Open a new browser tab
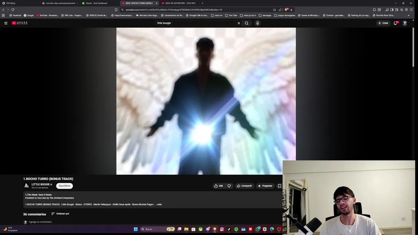This screenshot has height=235, width=418. 202,3
